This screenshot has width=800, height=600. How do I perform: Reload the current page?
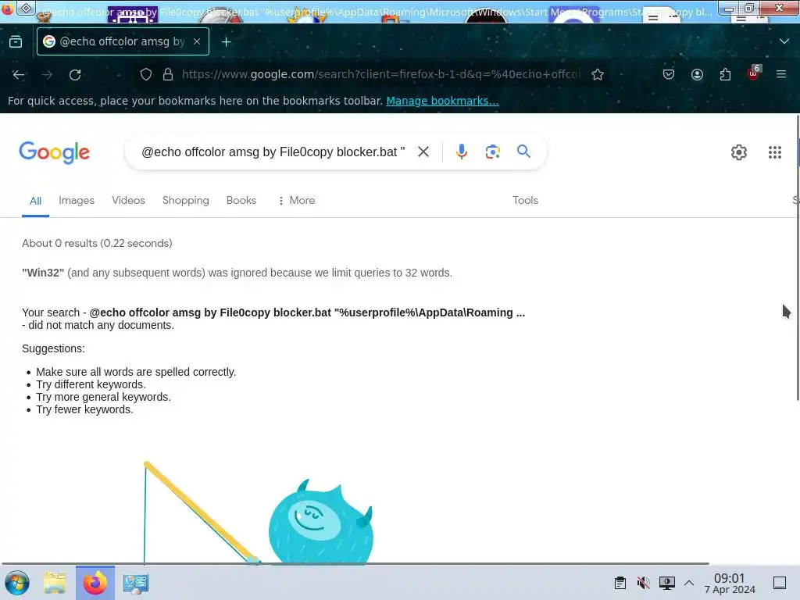click(75, 74)
